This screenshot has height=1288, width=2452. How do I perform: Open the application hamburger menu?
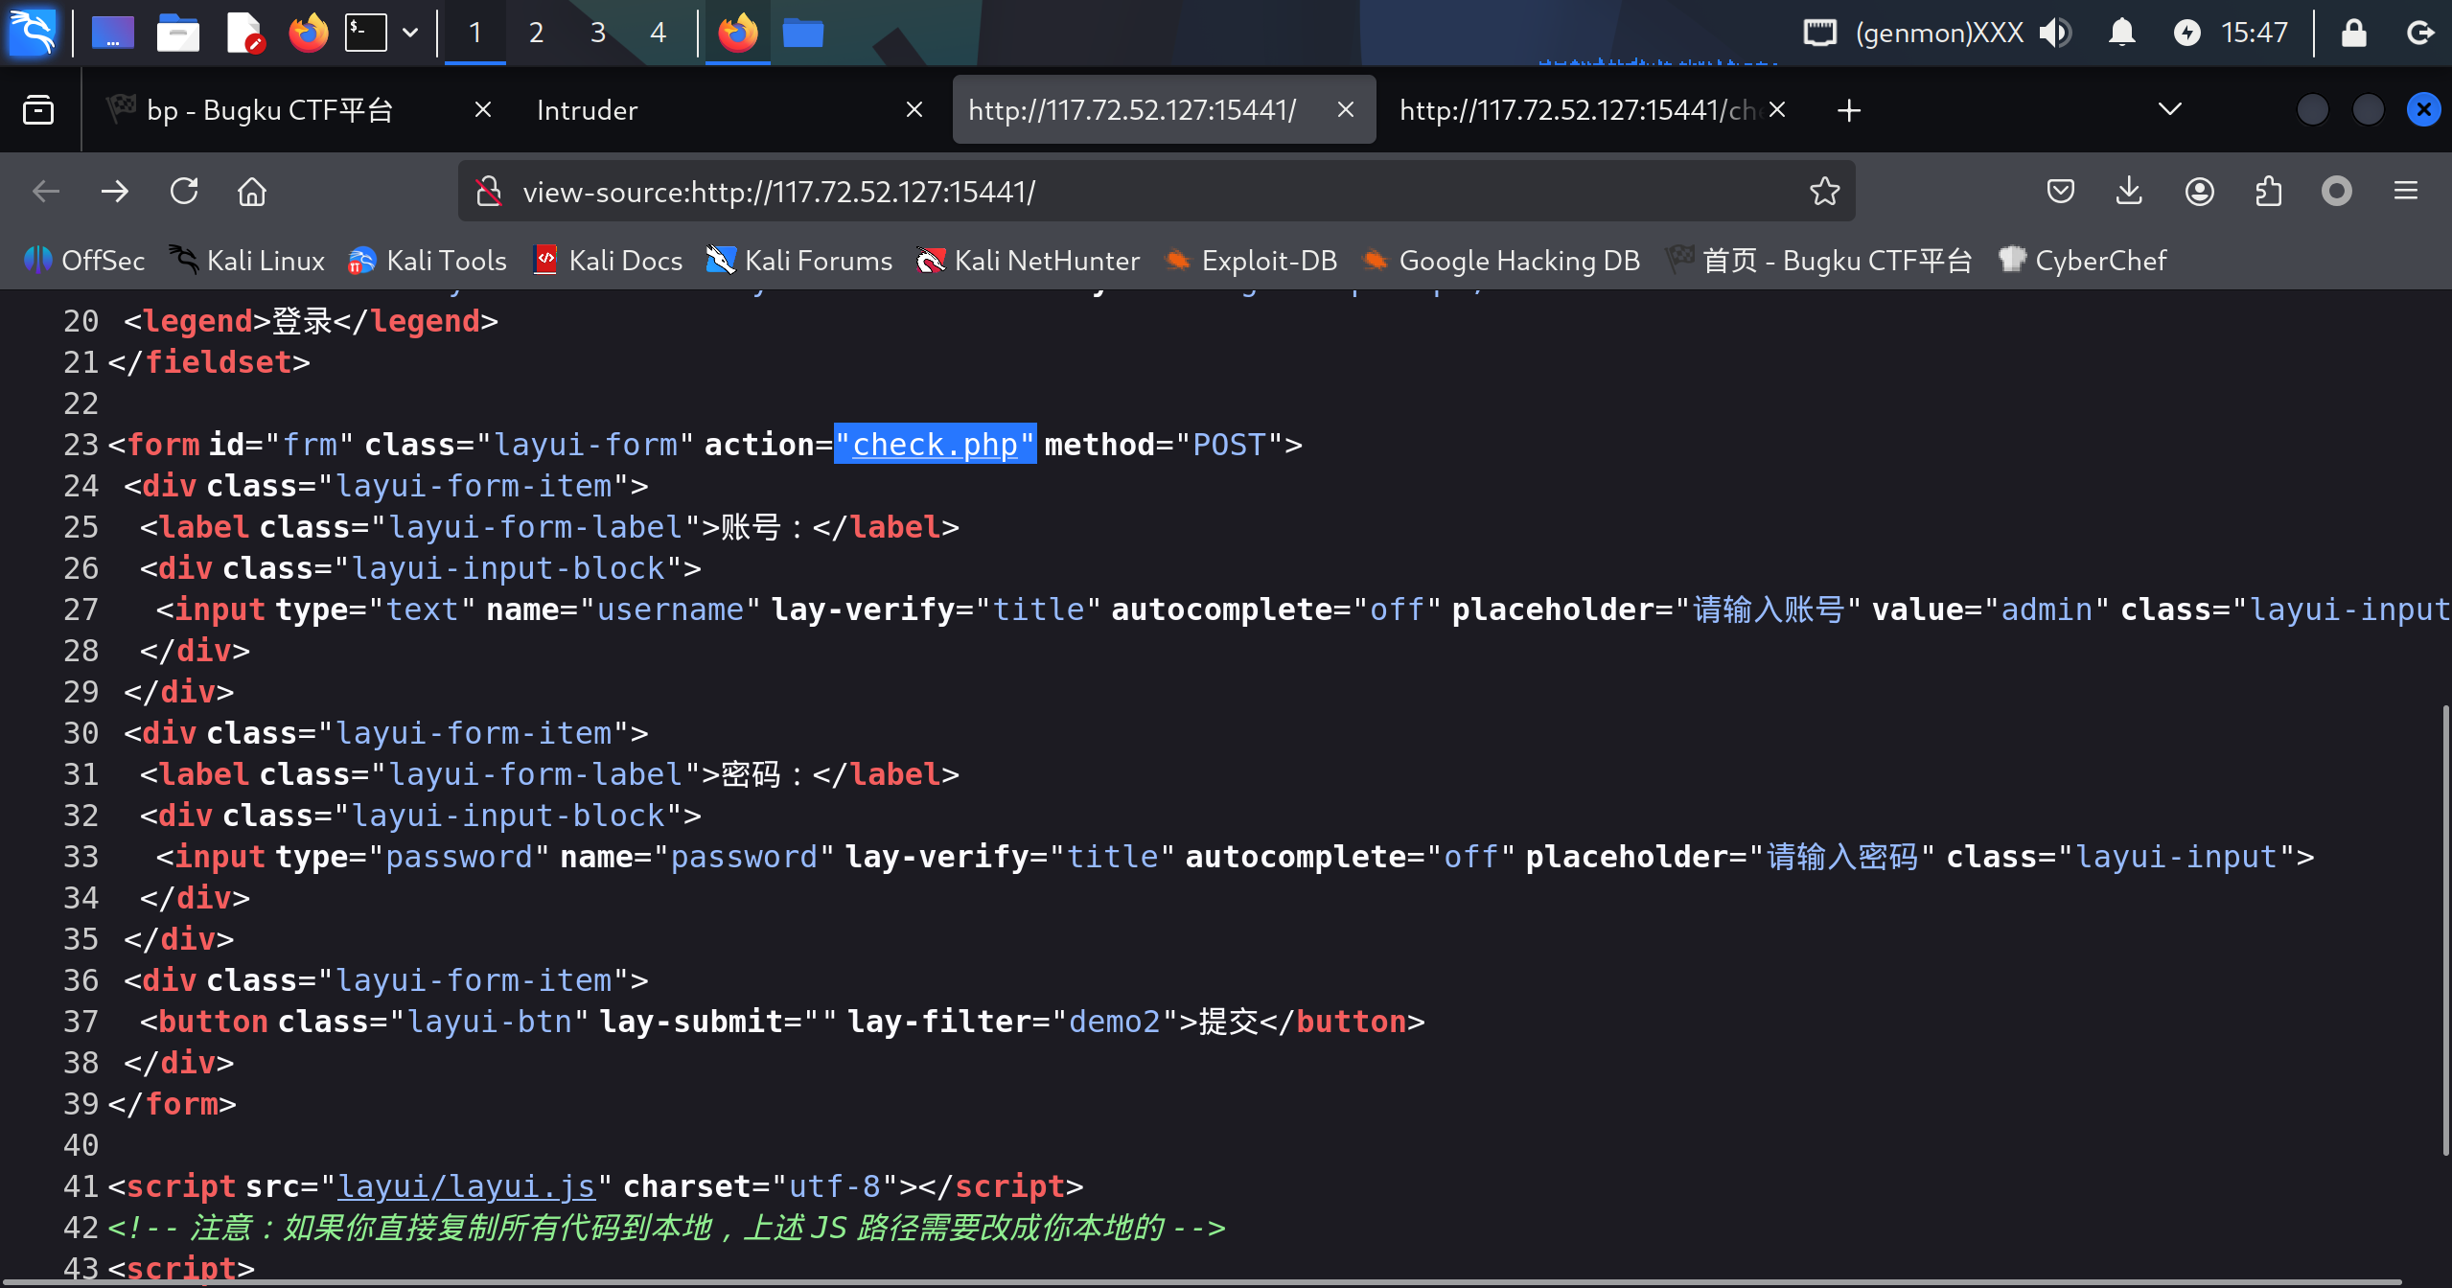tap(2405, 192)
